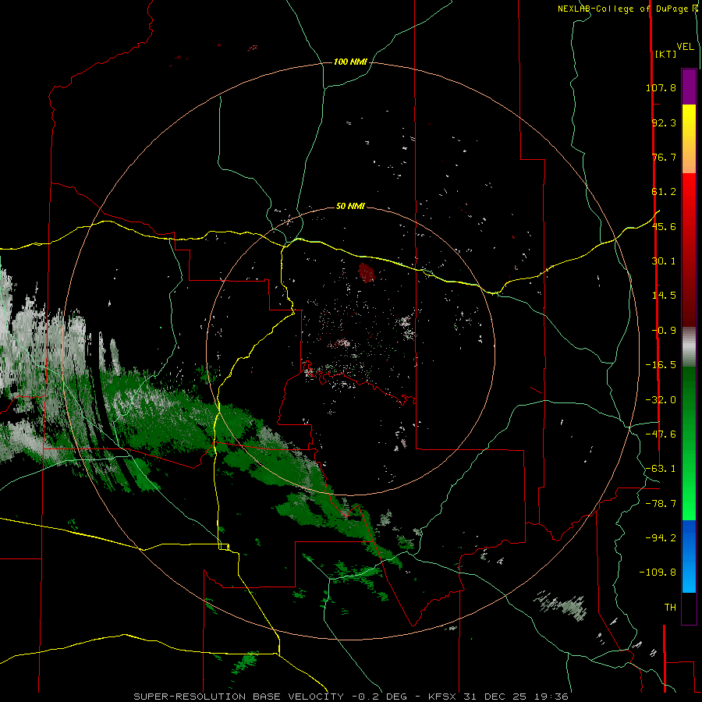
Task: Click the green segment of velocity scale
Action: pyautogui.click(x=689, y=443)
